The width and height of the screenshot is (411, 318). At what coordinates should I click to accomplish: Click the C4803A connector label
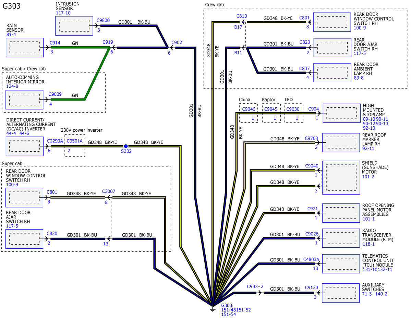click(311, 259)
